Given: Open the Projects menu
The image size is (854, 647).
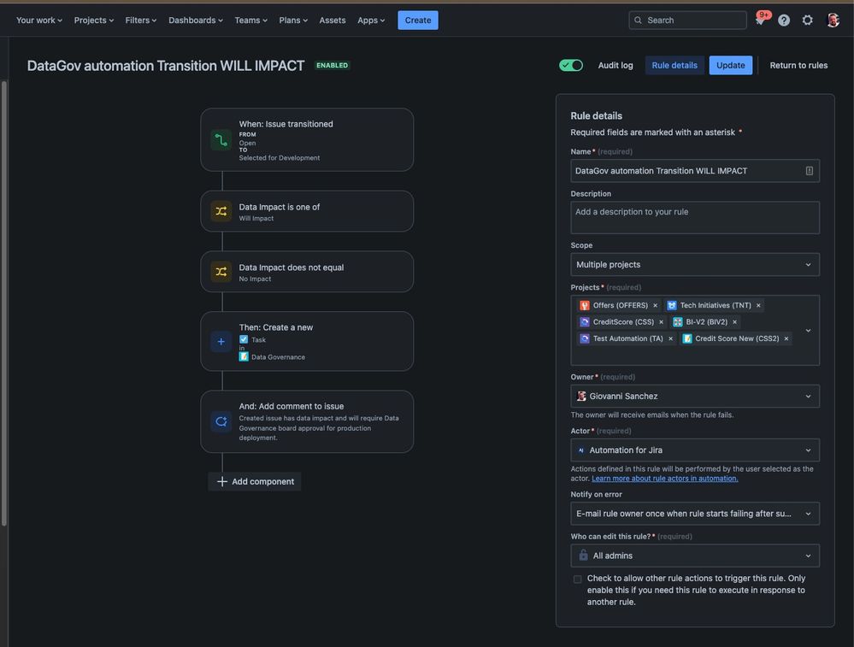Looking at the screenshot, I should 94,21.
